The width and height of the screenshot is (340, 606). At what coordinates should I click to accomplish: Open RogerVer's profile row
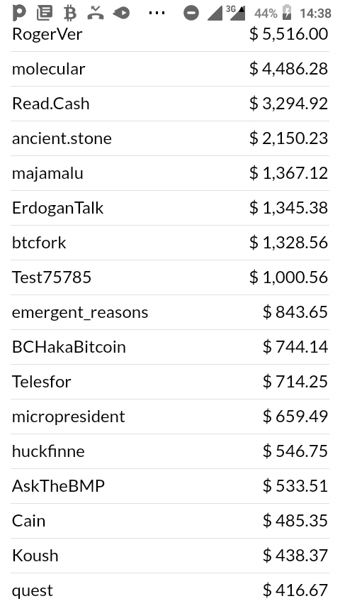[170, 34]
